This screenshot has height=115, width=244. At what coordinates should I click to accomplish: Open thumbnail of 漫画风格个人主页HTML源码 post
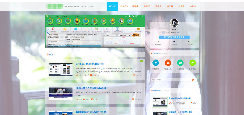pyautogui.click(x=61, y=94)
